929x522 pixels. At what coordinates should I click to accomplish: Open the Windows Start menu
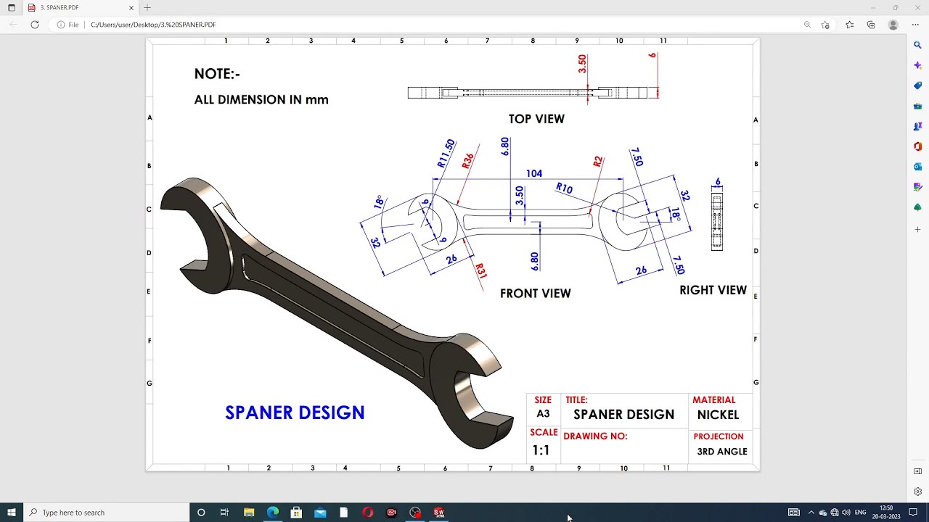(x=12, y=513)
